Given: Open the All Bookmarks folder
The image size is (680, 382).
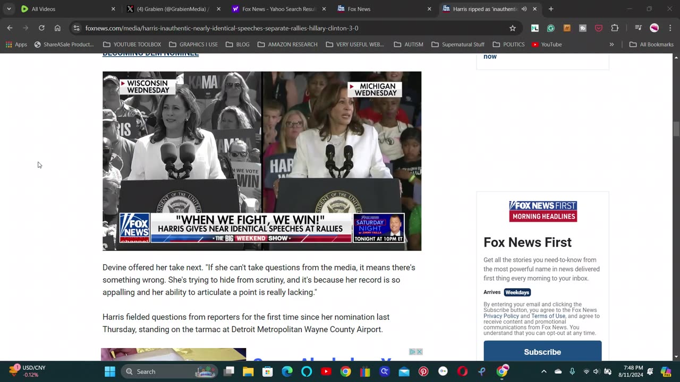Looking at the screenshot, I should click(651, 45).
